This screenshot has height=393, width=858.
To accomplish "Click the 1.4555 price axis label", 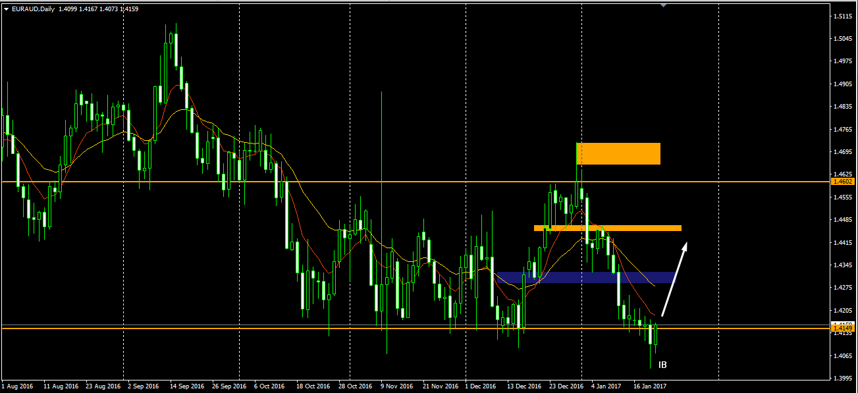I will pyautogui.click(x=842, y=197).
